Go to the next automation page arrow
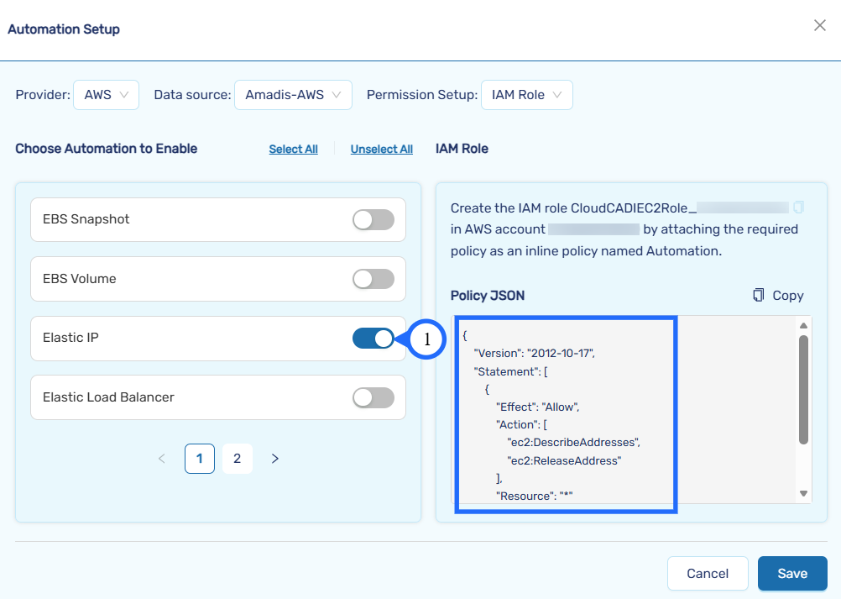841x599 pixels. (x=275, y=459)
